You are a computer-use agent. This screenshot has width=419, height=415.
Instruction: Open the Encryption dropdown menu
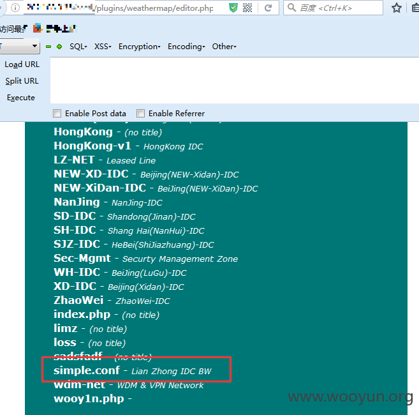click(x=140, y=47)
